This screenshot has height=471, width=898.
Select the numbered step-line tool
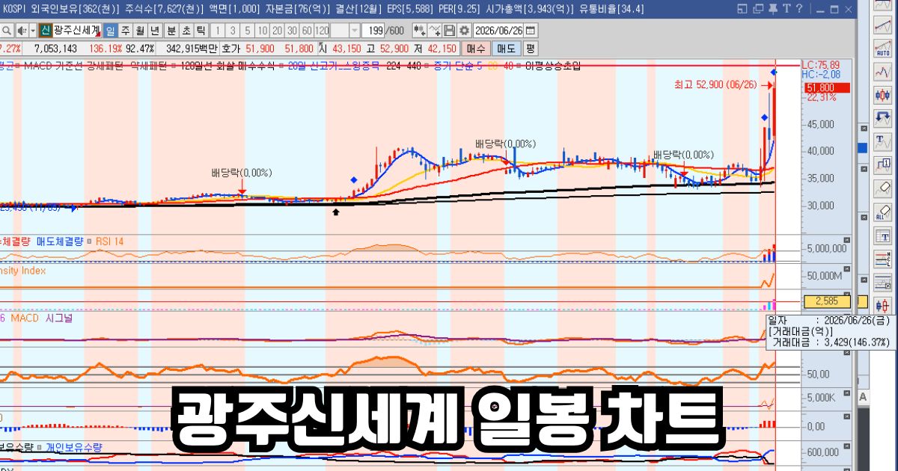pos(883,164)
